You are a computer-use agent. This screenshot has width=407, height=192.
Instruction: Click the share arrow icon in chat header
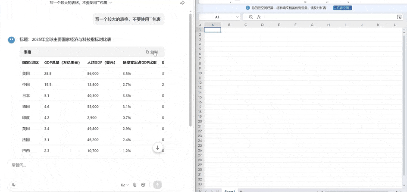click(182, 3)
